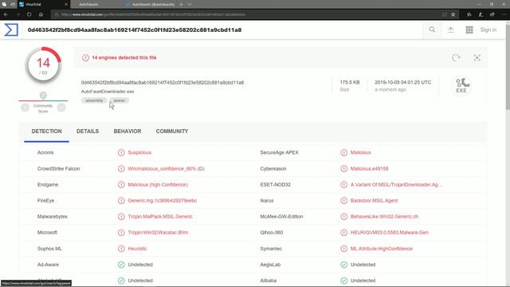The height and width of the screenshot is (287, 510).
Task: Click the FireEye alert icon
Action: (x=121, y=200)
